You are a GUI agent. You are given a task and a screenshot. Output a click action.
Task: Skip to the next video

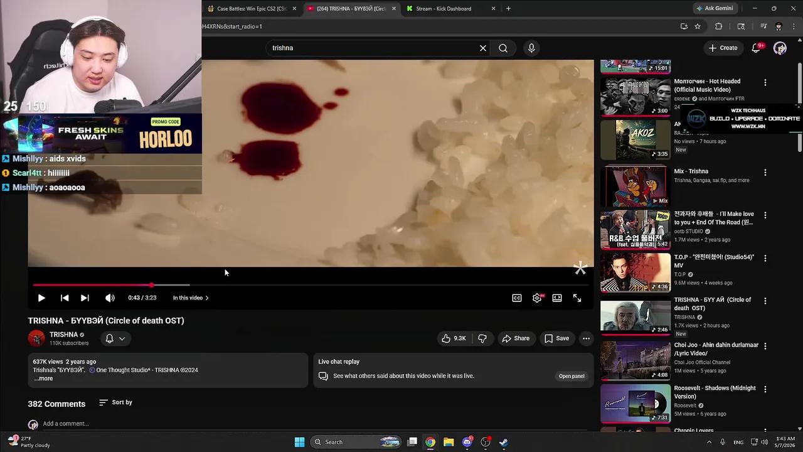[85, 298]
